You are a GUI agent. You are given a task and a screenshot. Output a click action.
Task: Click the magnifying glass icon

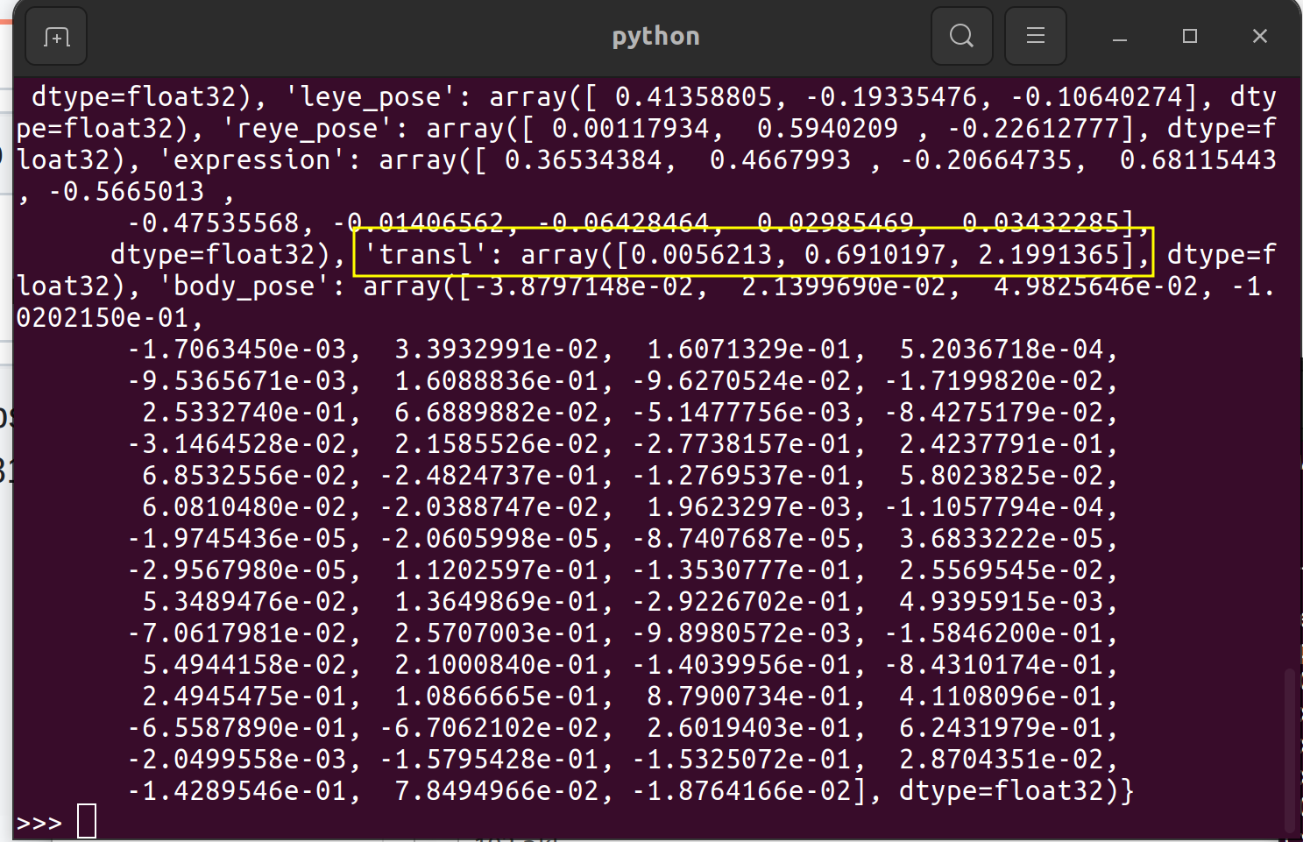961,35
